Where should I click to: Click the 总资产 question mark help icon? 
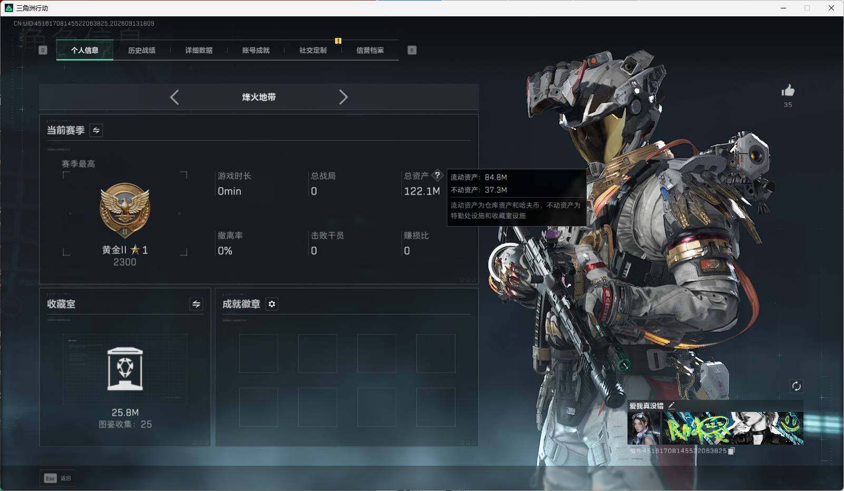pos(437,175)
